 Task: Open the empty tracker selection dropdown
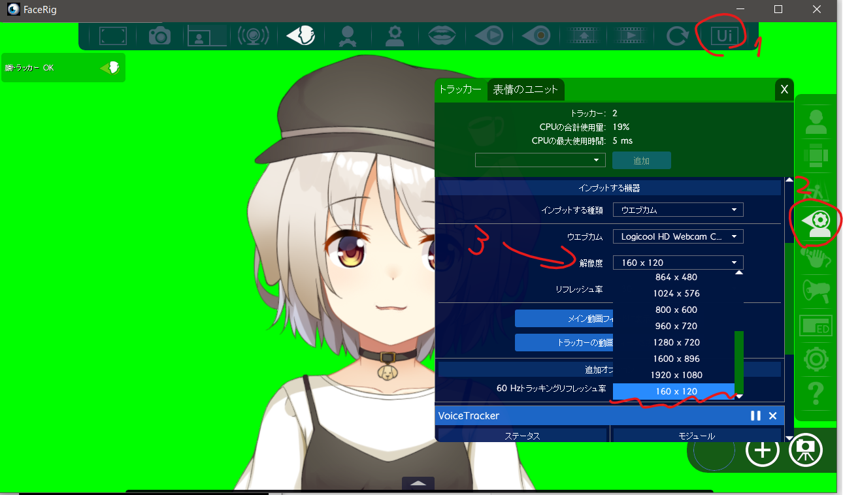(x=540, y=160)
